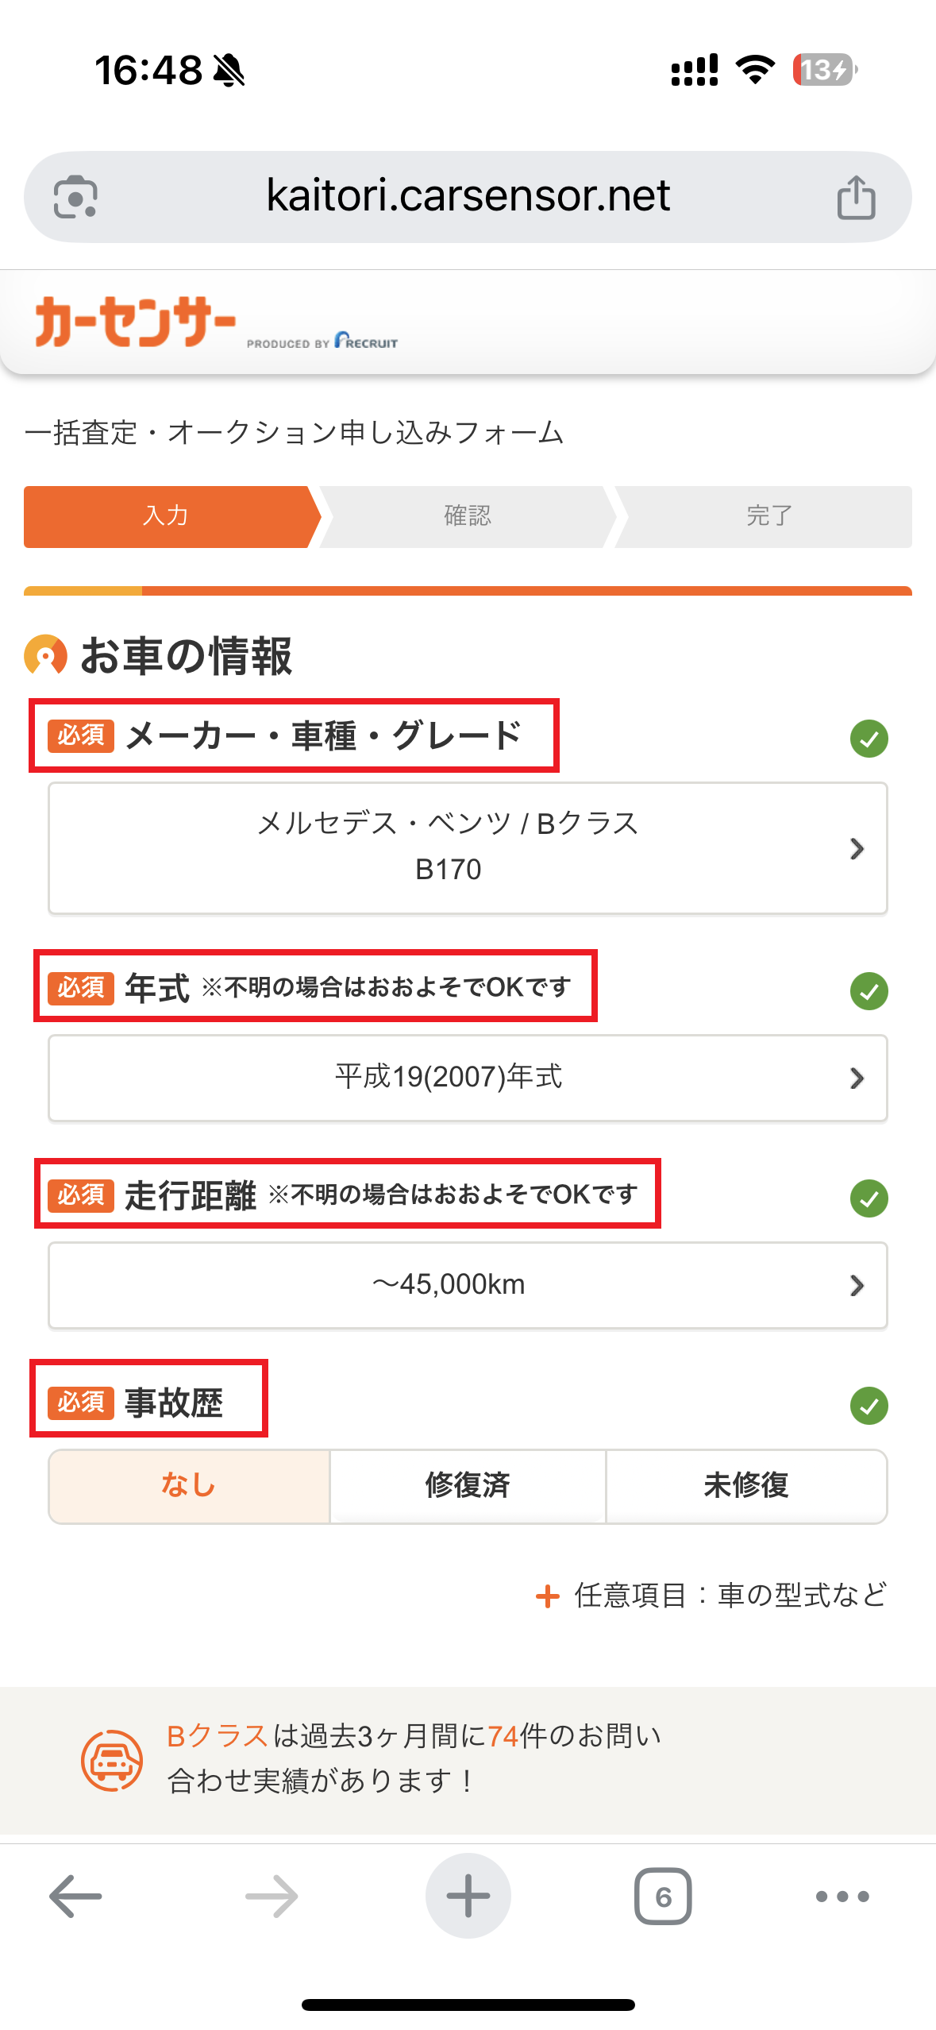Tap the Carsensor logo
Image resolution: width=936 pixels, height=2030 pixels.
(136, 322)
